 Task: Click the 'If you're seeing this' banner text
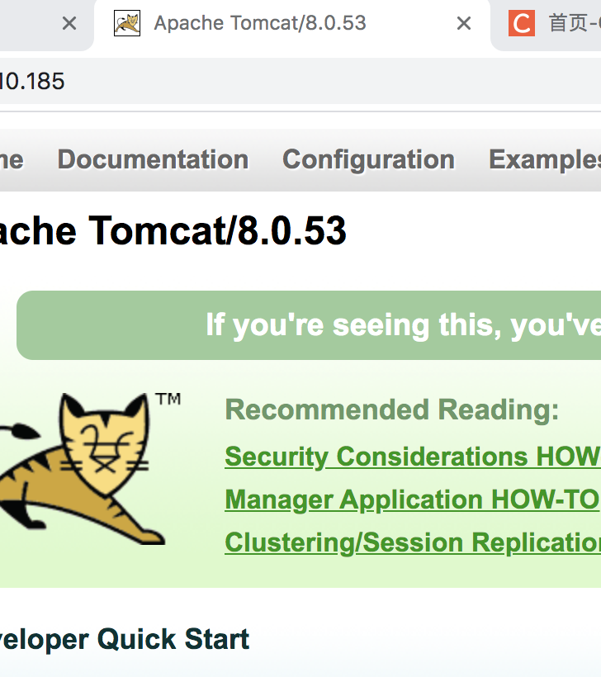click(403, 324)
